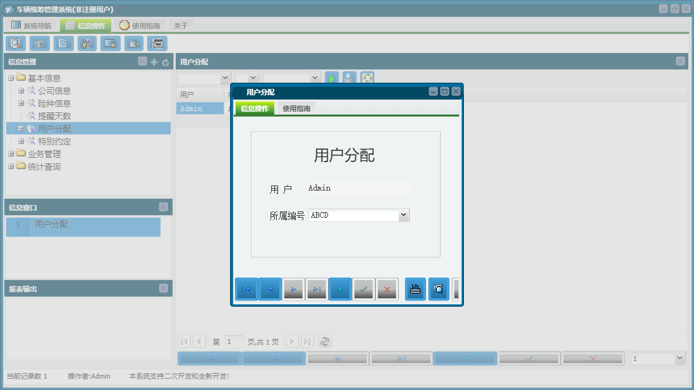Click the print icon in the dialog toolbar
Viewport: 694px width, 390px height.
(x=415, y=290)
